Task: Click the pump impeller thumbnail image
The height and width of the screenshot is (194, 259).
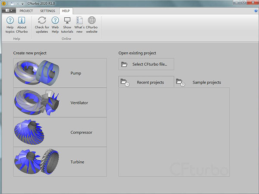Action: point(37,73)
